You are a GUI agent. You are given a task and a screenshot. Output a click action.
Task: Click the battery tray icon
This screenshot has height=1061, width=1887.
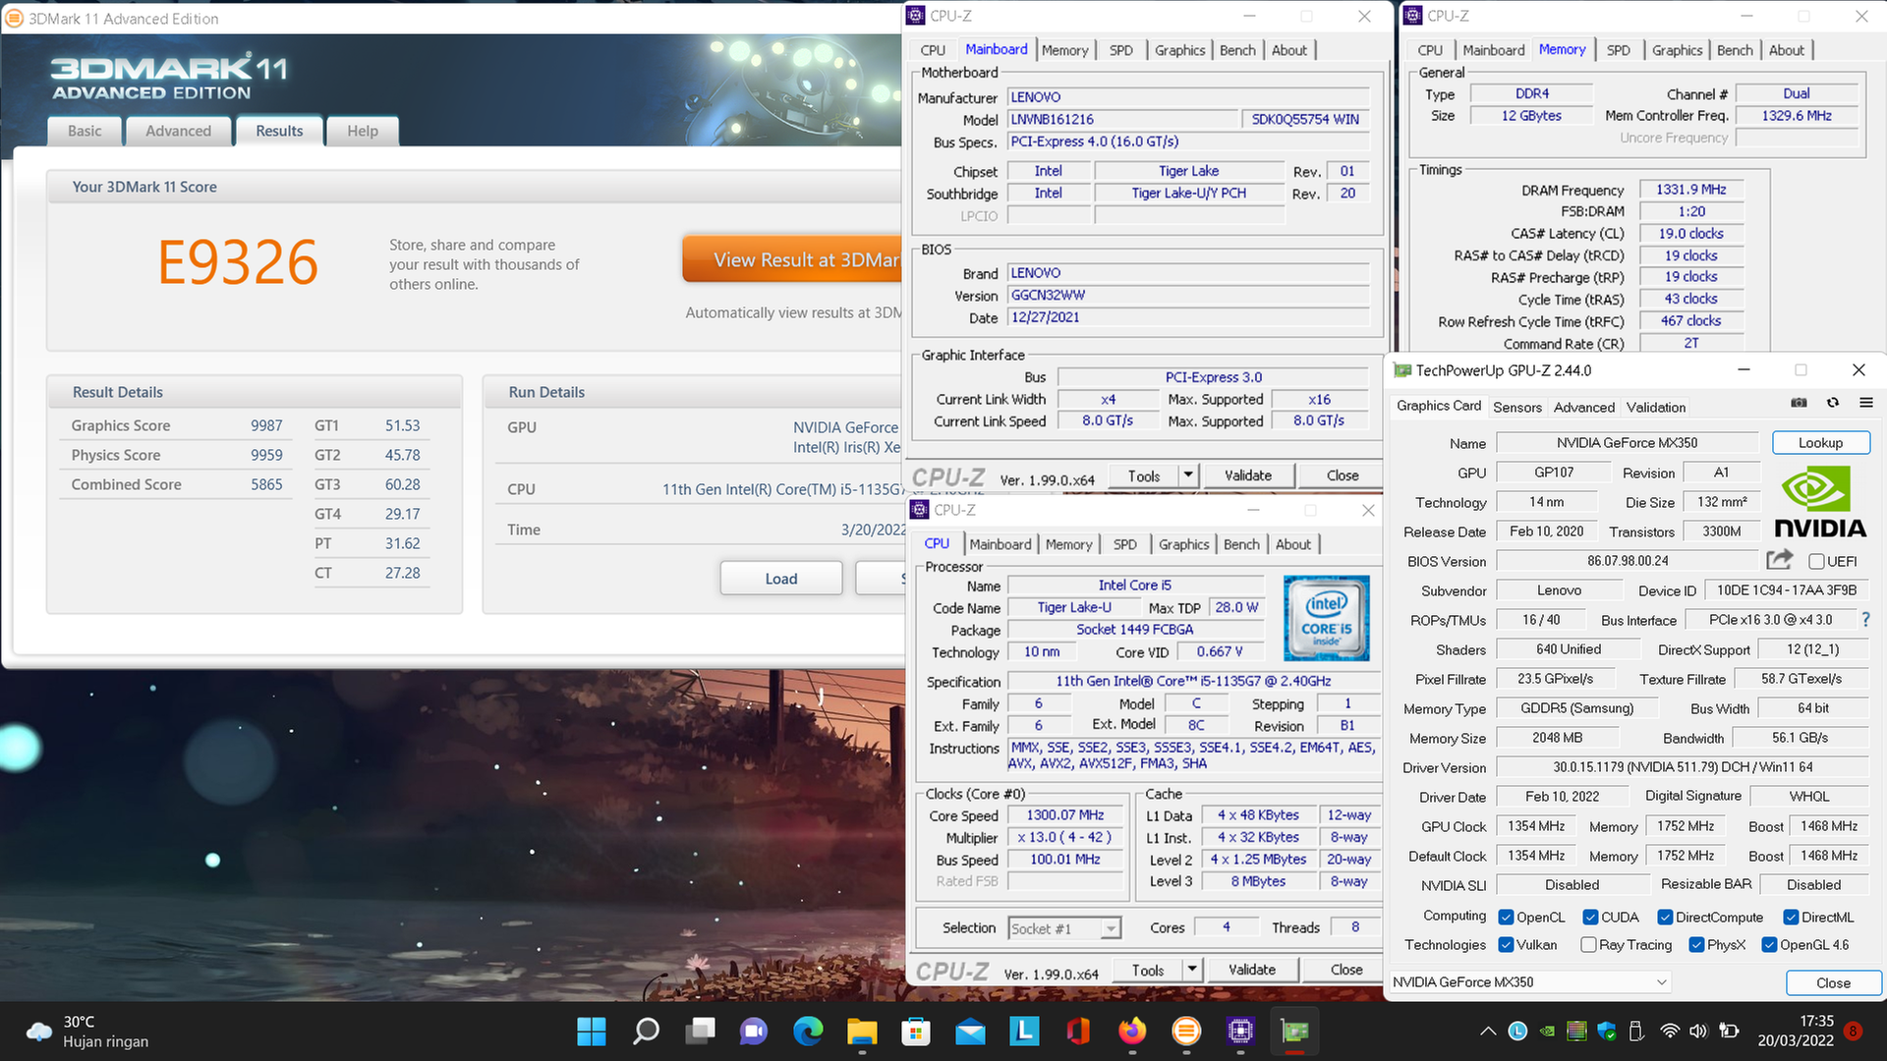(1729, 1031)
